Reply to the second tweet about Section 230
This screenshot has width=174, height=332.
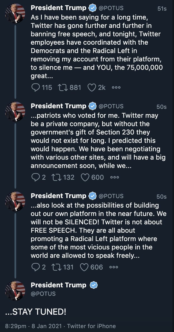pyautogui.click(x=35, y=177)
